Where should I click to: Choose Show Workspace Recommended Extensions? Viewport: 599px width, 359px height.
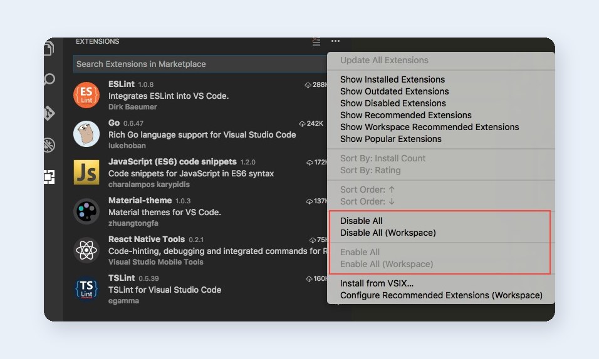(429, 127)
